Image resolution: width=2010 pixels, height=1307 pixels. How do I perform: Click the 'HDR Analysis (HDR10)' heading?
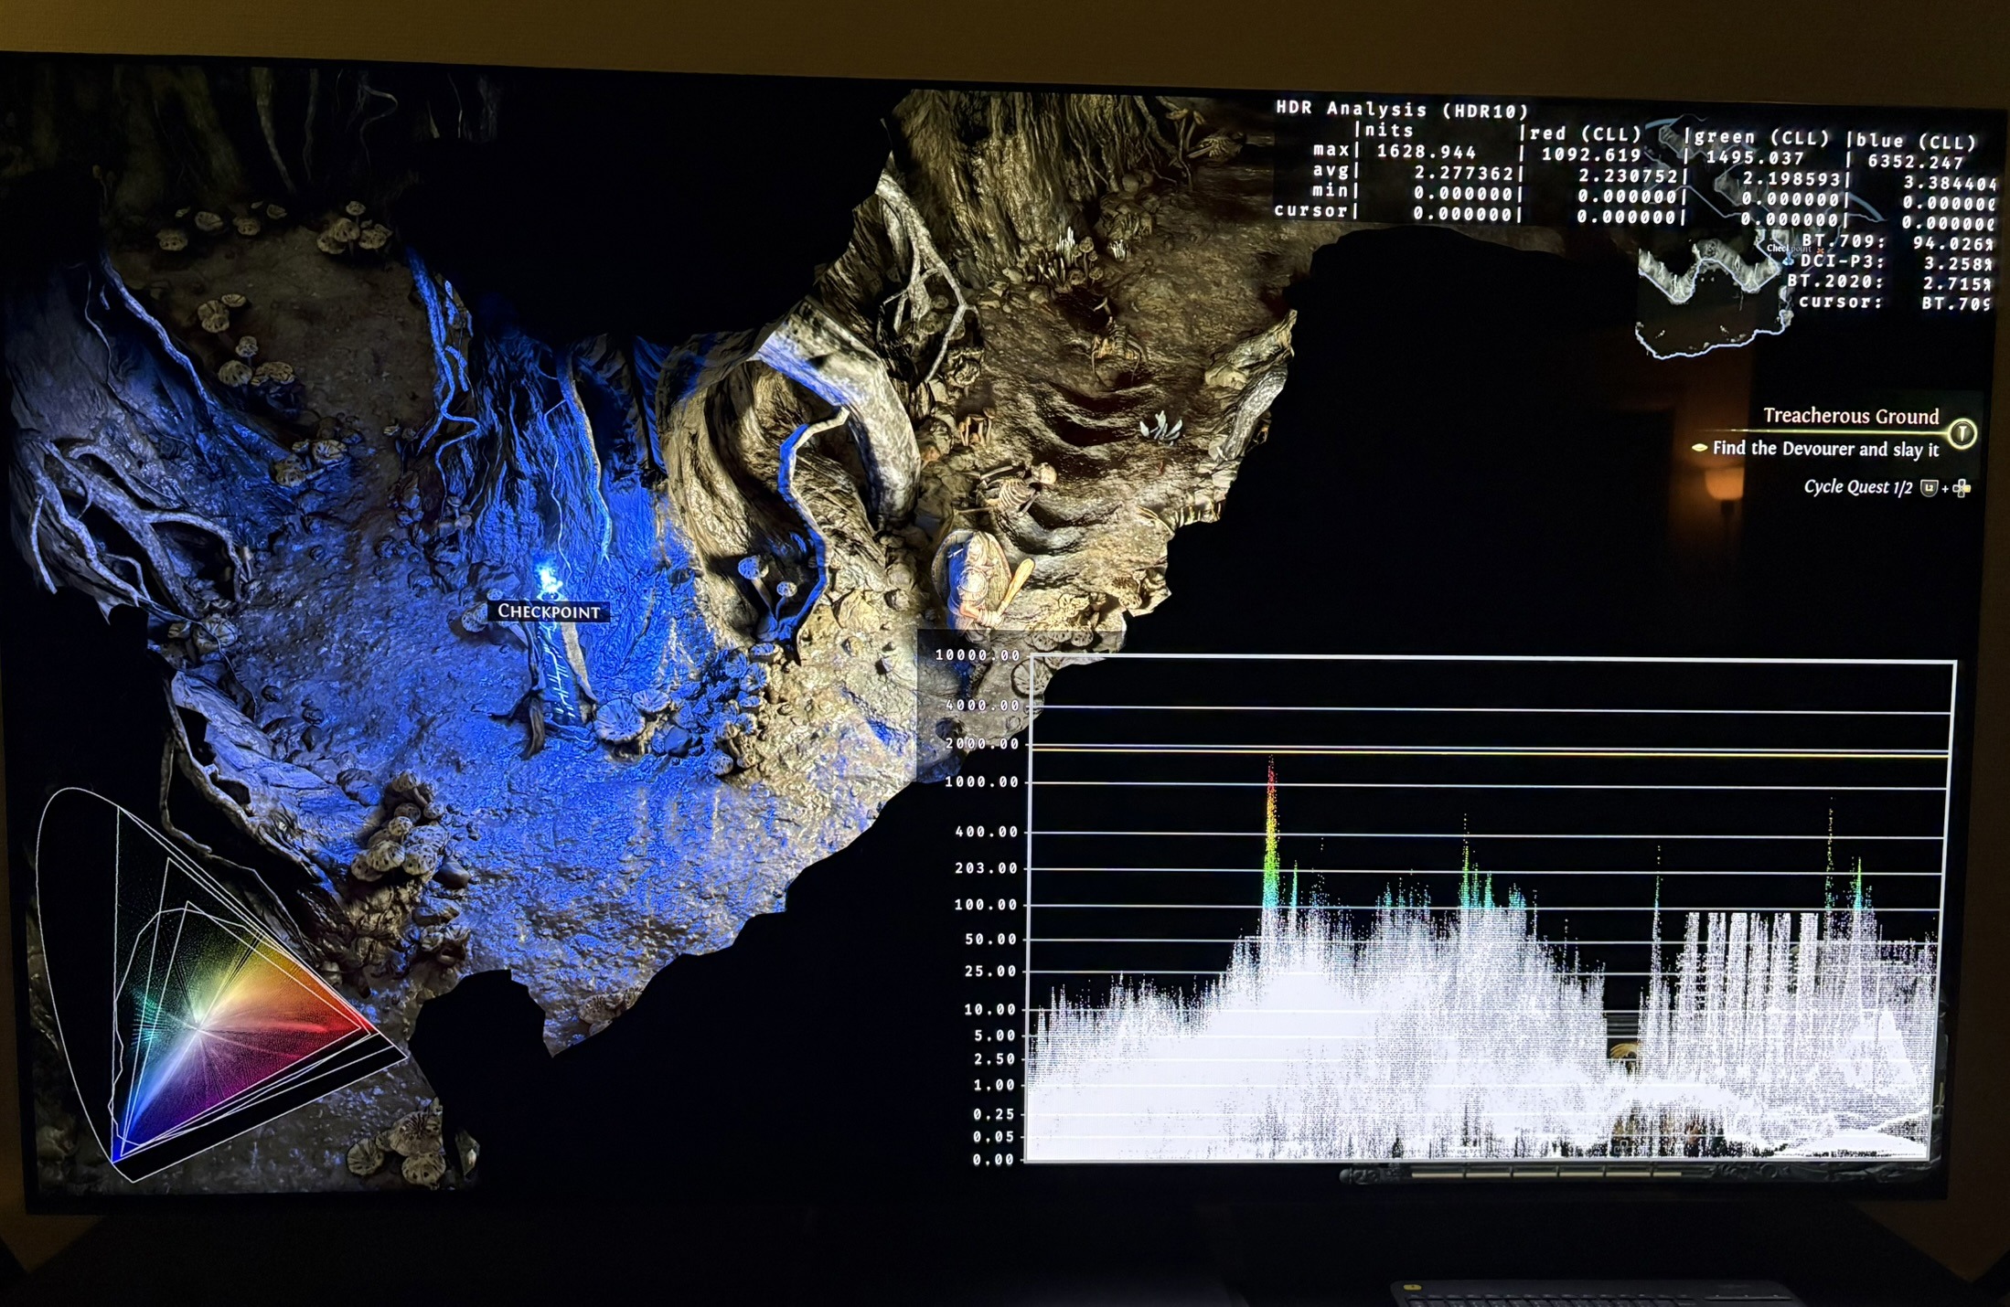click(x=1402, y=110)
